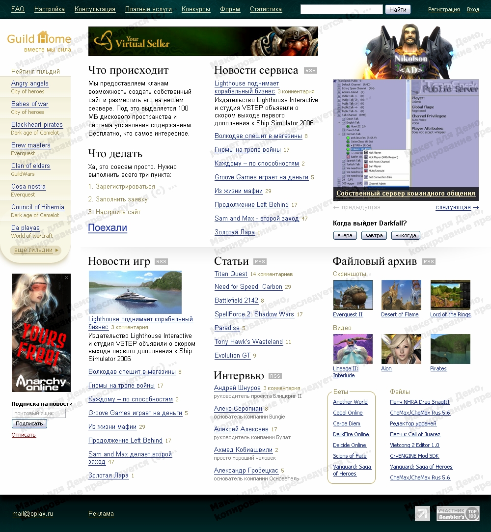Screen dimensions: 491x532
Task: Vote никогда in the Darkfall poll
Action: (406, 235)
